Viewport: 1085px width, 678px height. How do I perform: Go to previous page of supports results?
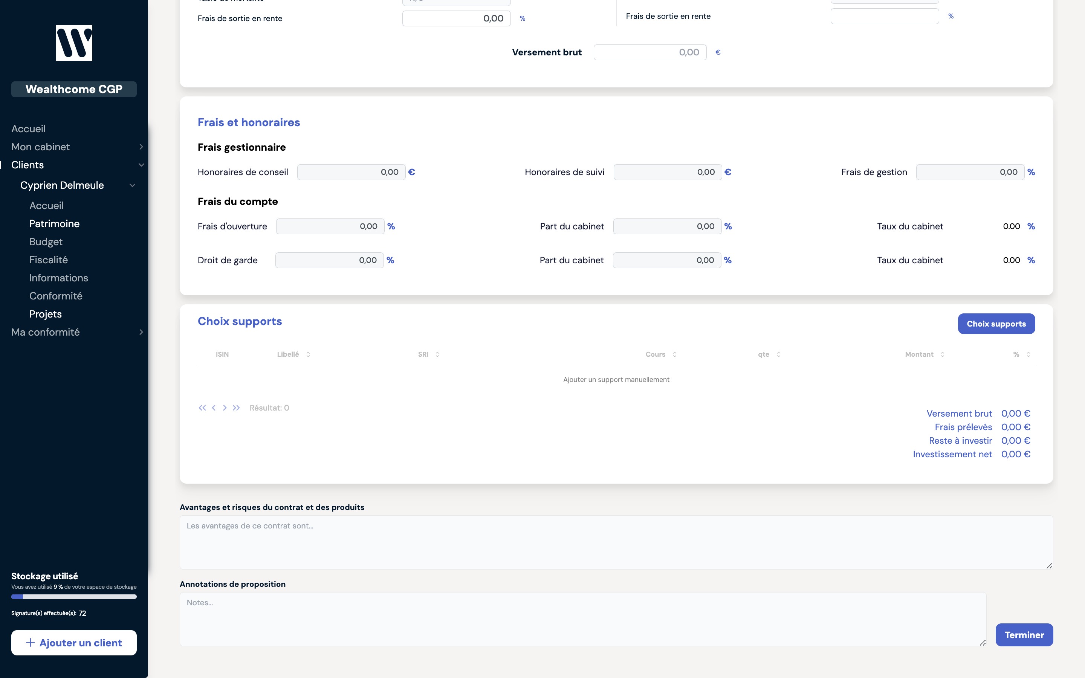click(213, 408)
